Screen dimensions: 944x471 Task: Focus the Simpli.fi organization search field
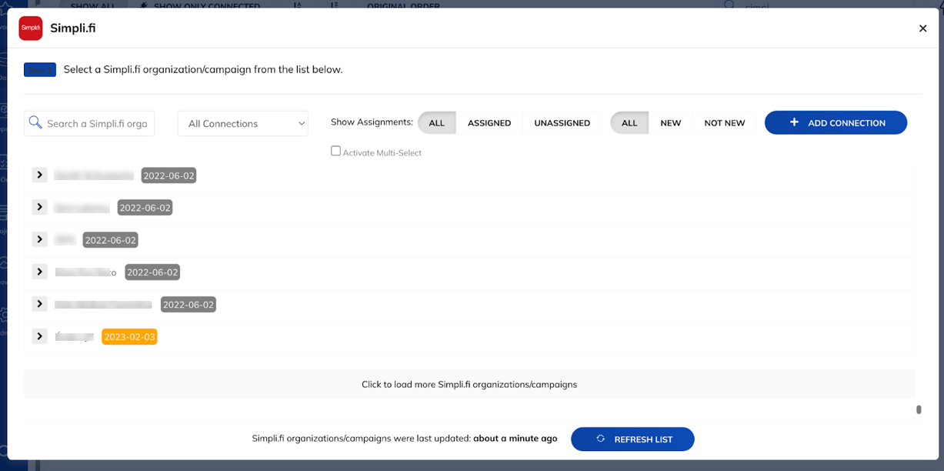pos(89,123)
